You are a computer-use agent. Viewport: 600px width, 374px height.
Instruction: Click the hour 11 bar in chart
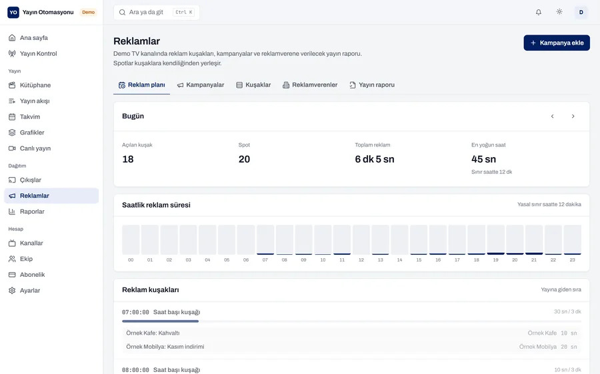[x=342, y=240]
